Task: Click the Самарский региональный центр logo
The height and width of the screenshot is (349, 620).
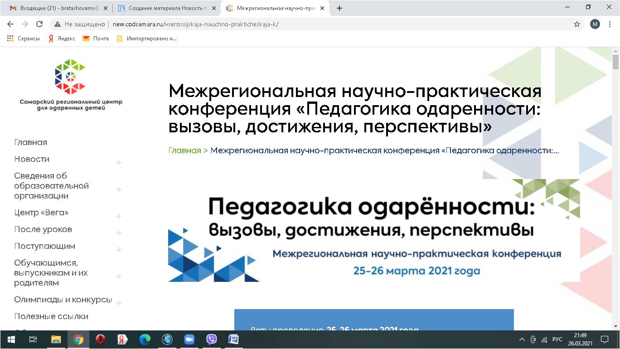Action: (x=71, y=84)
